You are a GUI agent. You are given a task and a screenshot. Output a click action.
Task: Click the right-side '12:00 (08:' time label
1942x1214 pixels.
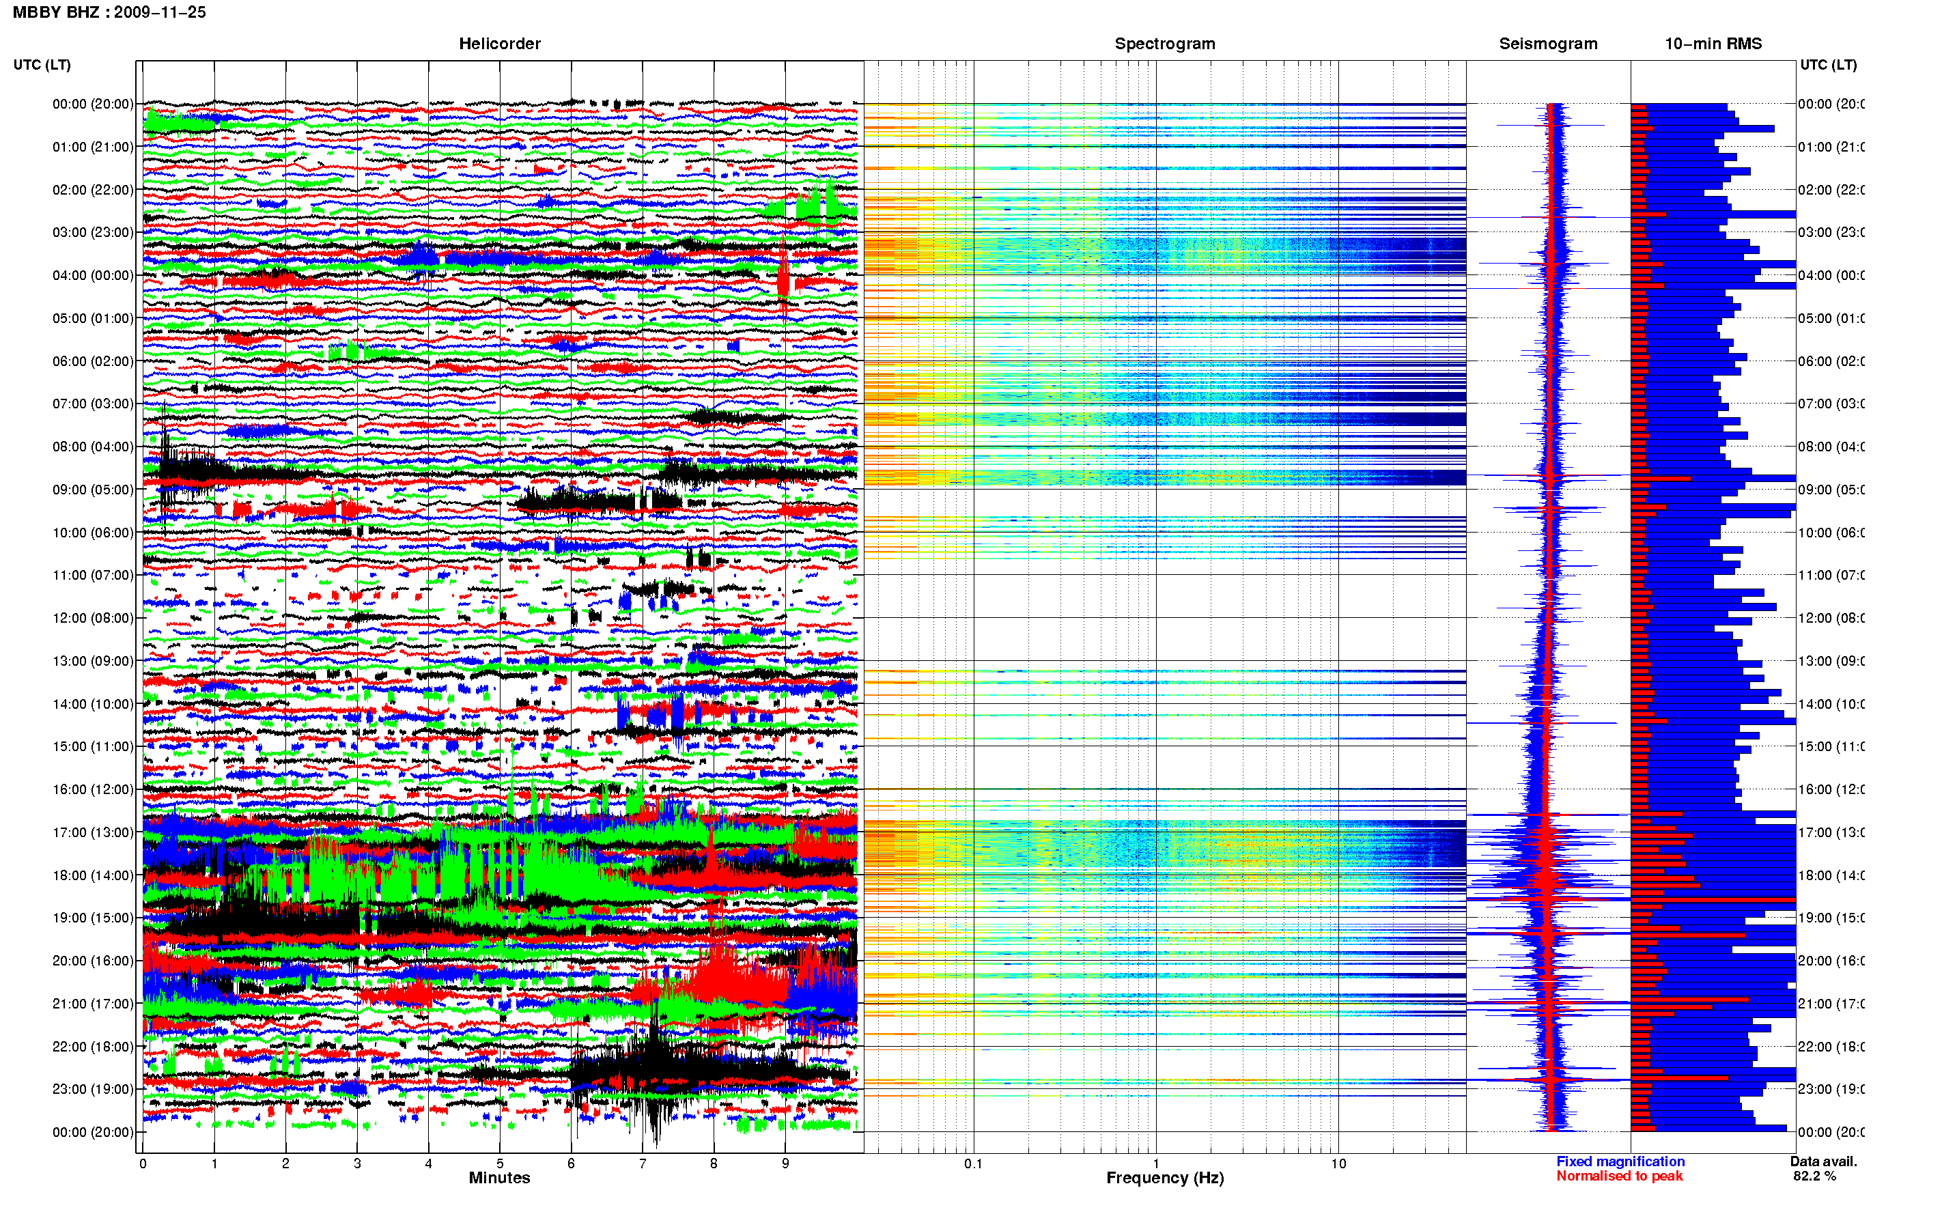tap(1831, 618)
